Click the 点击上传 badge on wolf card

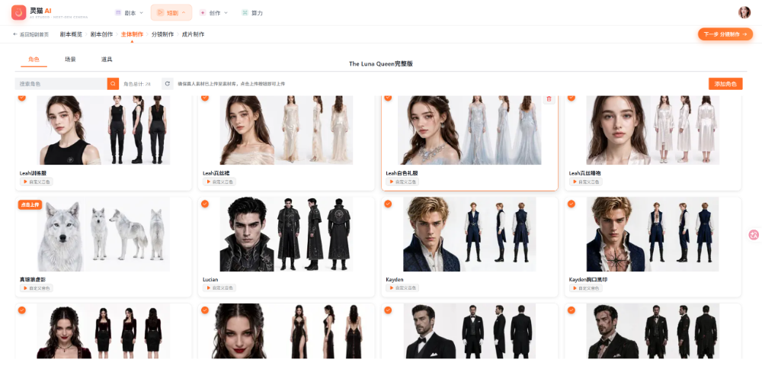[30, 204]
